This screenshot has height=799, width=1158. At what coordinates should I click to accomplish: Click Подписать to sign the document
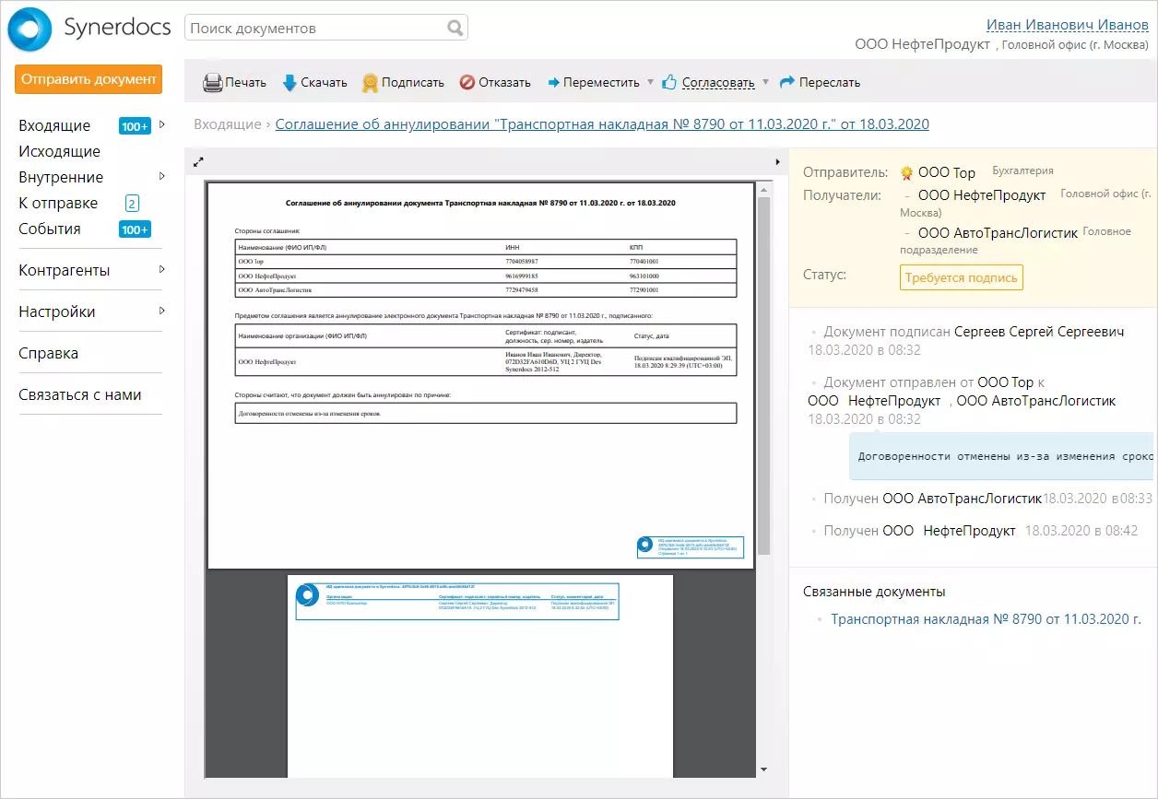(403, 82)
